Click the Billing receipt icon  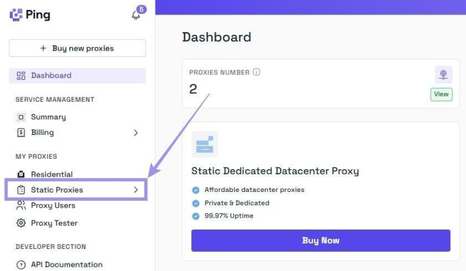(x=21, y=133)
